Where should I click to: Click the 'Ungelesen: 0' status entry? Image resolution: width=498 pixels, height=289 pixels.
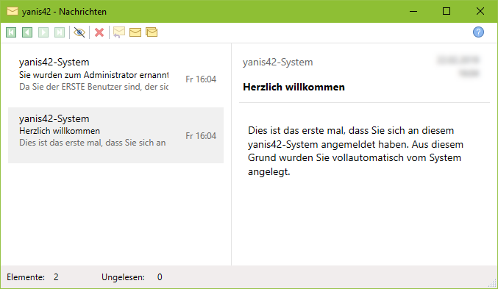132,277
